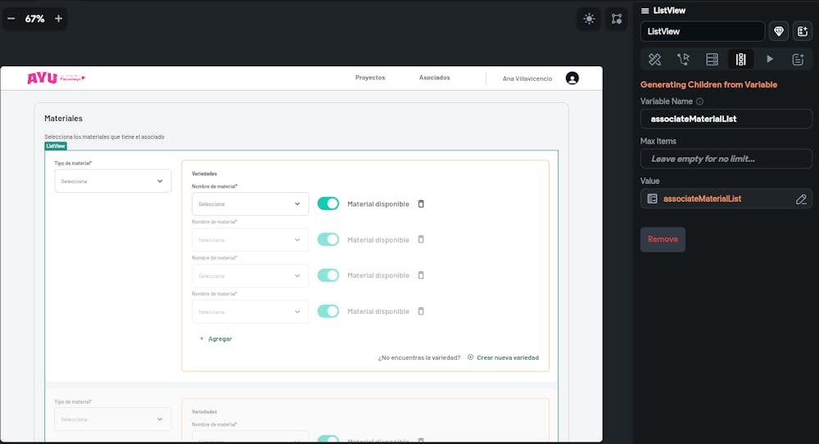Open the first Tipo de material dropdown
Image resolution: width=819 pixels, height=444 pixels.
point(113,181)
